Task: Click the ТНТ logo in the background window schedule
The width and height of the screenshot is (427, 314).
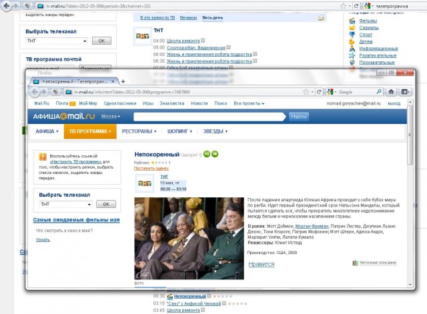Action: (x=142, y=36)
